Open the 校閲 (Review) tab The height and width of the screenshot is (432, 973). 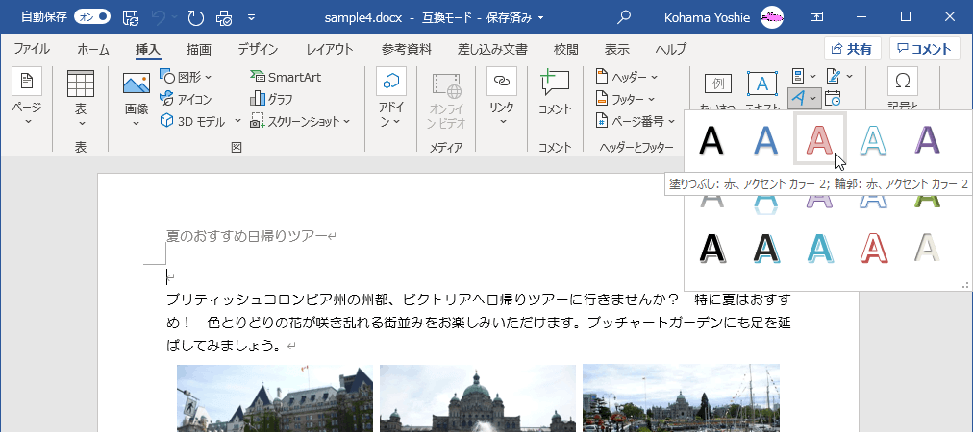(566, 49)
